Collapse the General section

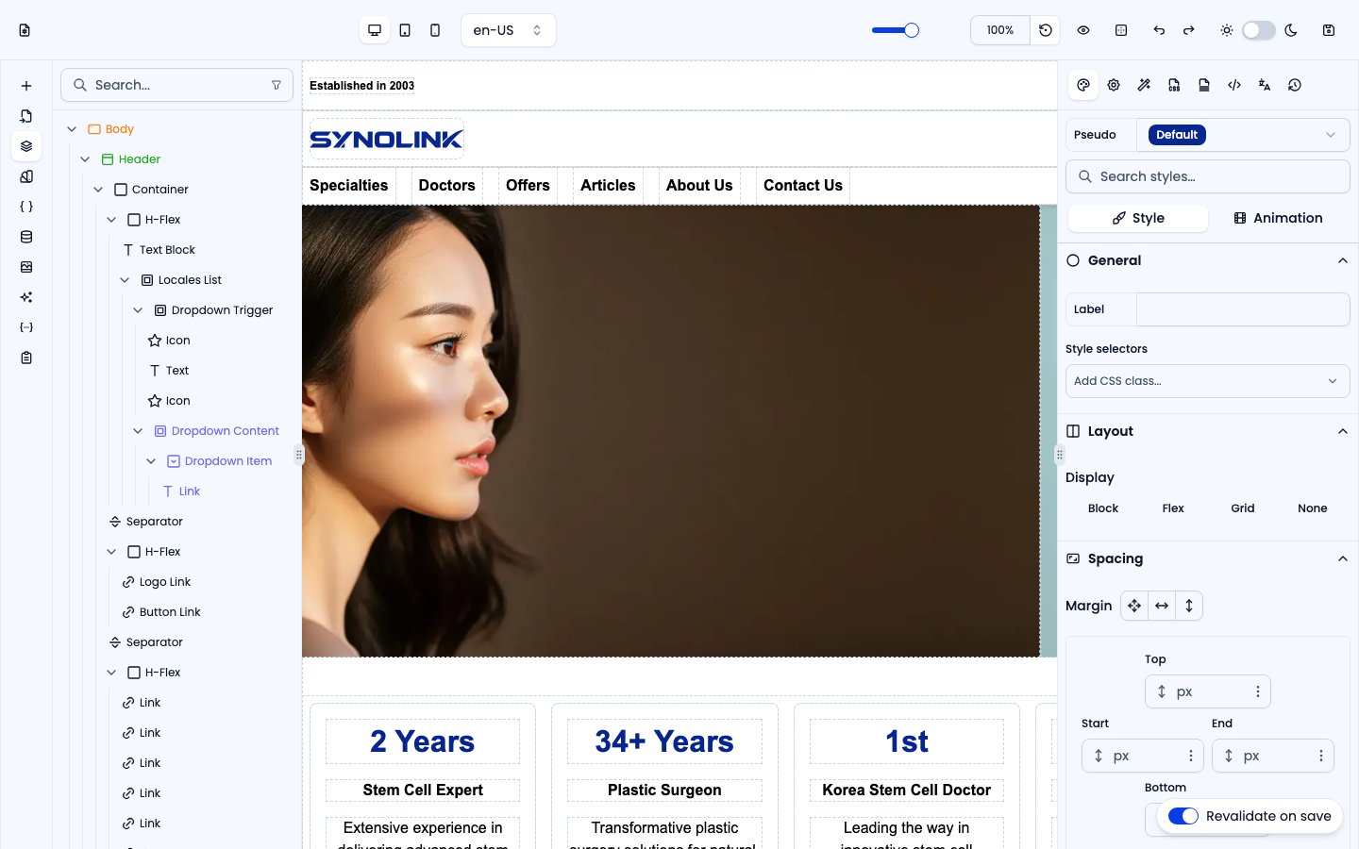click(1342, 260)
